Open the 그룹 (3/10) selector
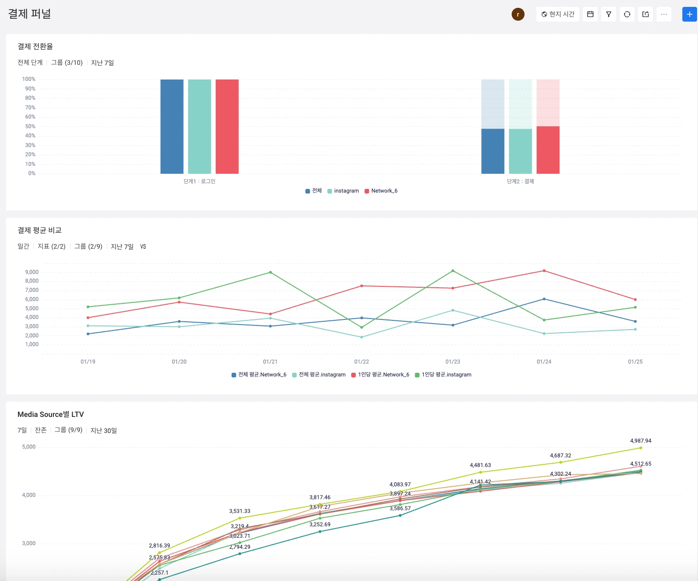The image size is (698, 581). [x=67, y=63]
